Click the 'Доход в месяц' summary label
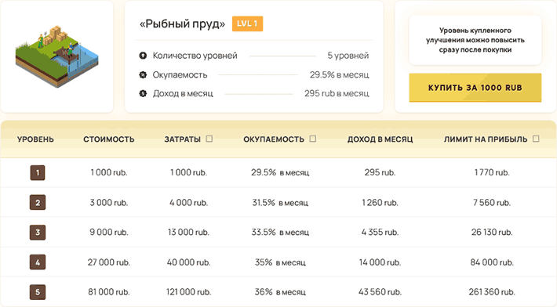The image size is (557, 307). (x=183, y=94)
